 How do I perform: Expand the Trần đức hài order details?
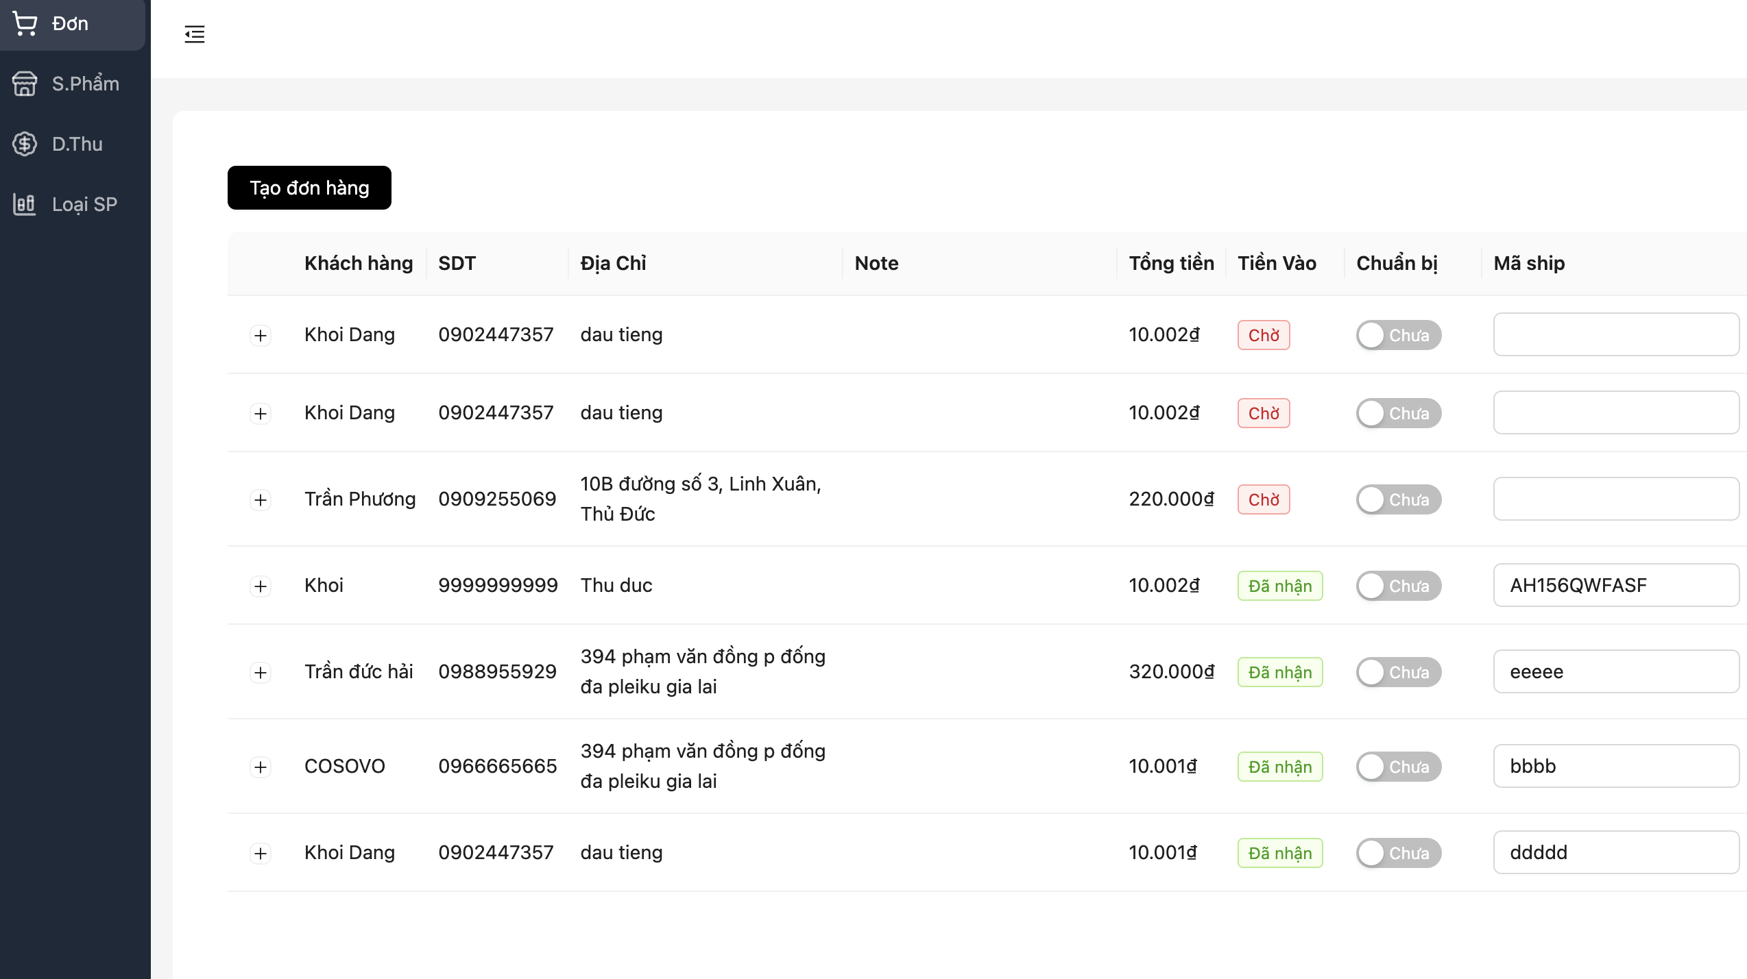[x=261, y=673]
